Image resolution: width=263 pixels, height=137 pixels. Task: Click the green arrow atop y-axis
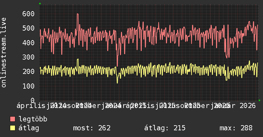(40, 4)
